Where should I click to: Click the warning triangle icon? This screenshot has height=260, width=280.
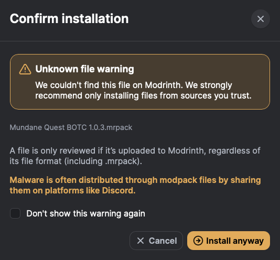point(25,69)
